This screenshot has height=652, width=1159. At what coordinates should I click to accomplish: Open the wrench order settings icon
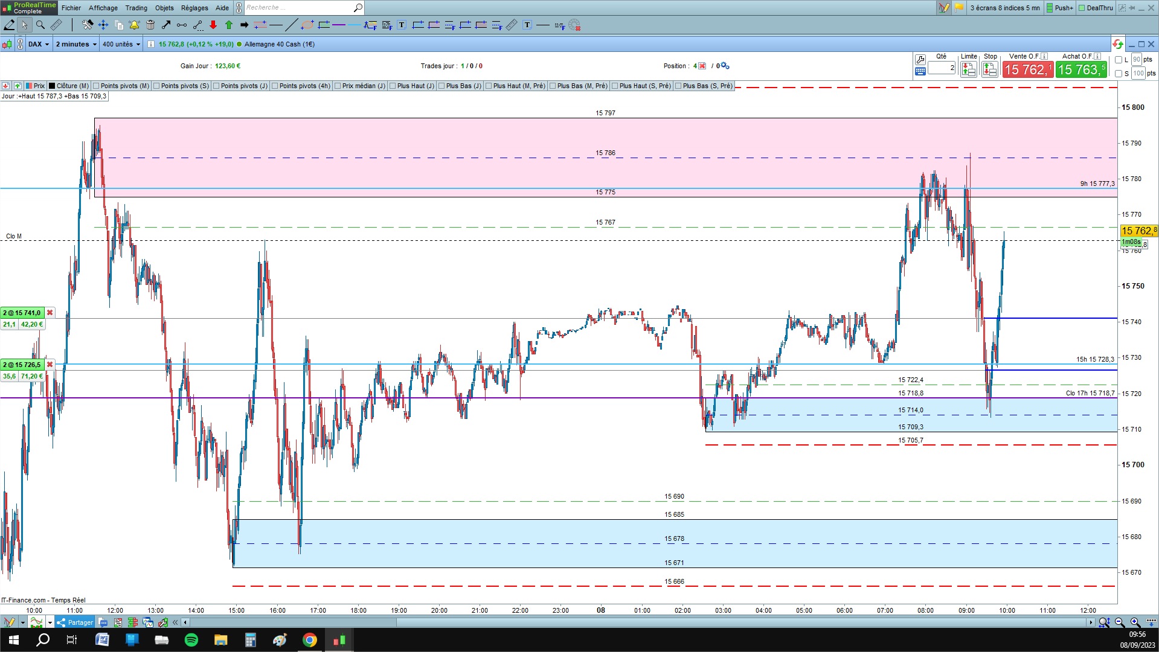coord(920,59)
